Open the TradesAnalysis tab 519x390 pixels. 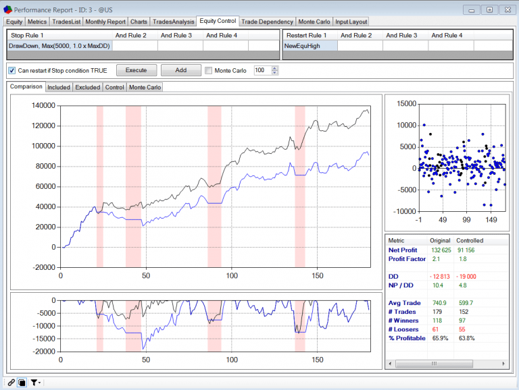(173, 22)
